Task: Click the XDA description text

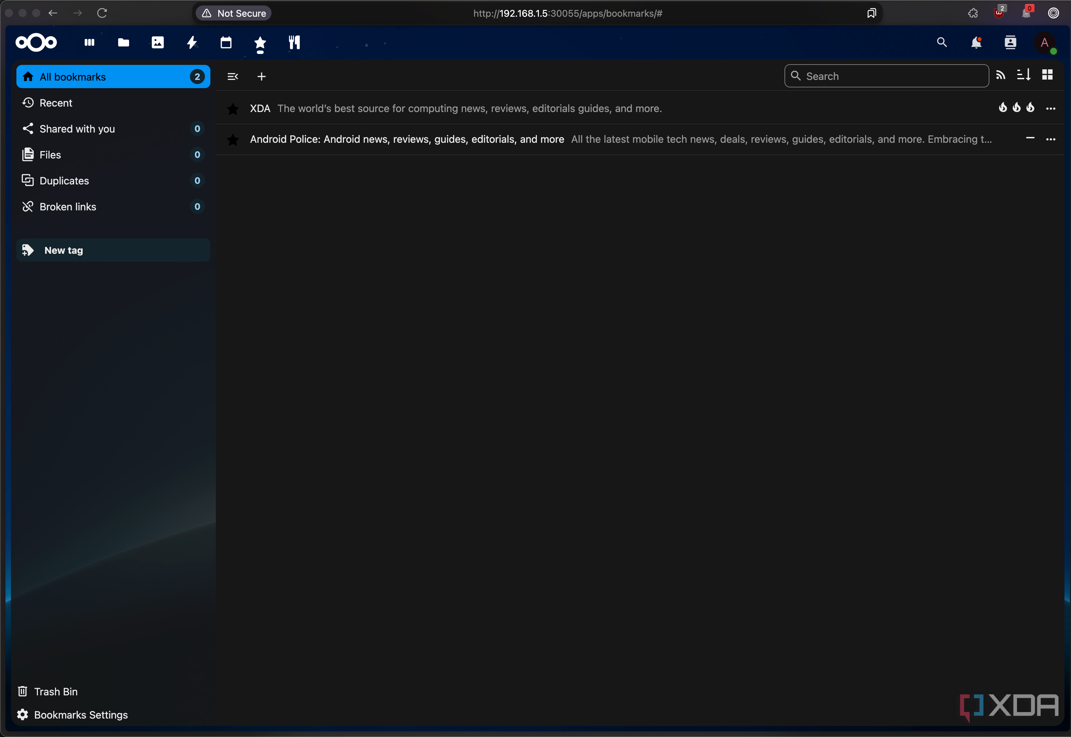Action: 470,108
